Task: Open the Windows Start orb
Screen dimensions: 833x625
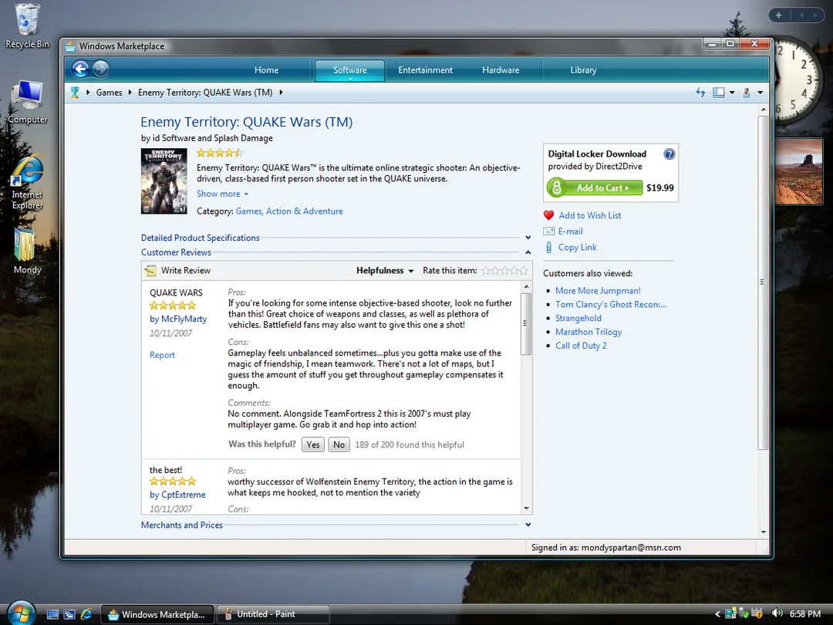Action: click(x=22, y=613)
